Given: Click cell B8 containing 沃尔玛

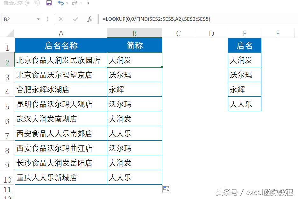Looking at the screenshot, I should tap(135, 148).
